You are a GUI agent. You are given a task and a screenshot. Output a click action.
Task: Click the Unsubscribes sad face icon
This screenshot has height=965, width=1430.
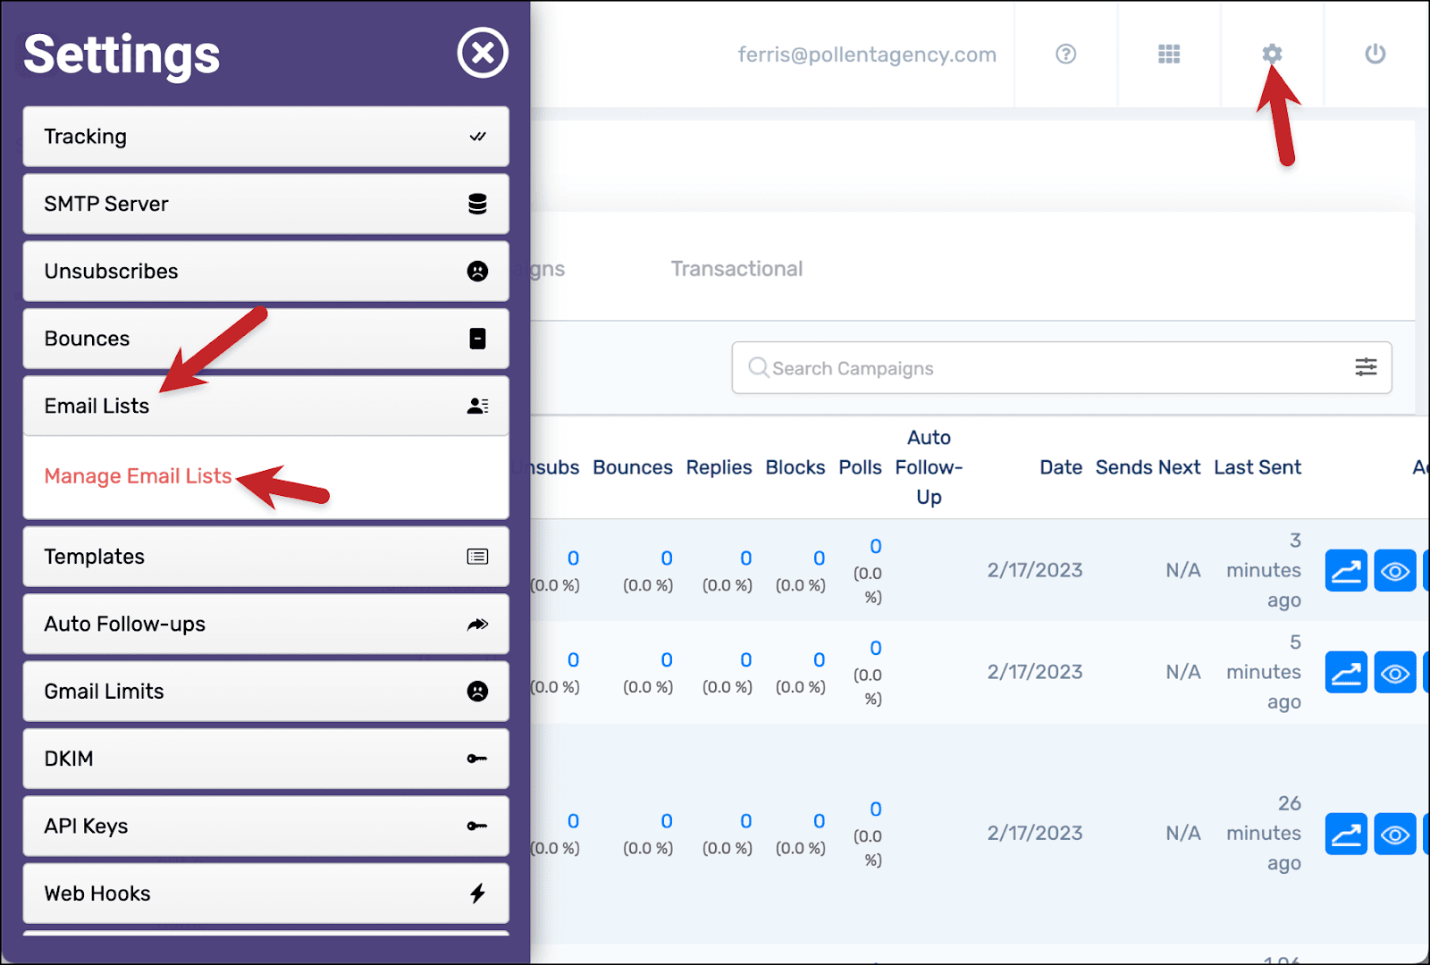477,271
